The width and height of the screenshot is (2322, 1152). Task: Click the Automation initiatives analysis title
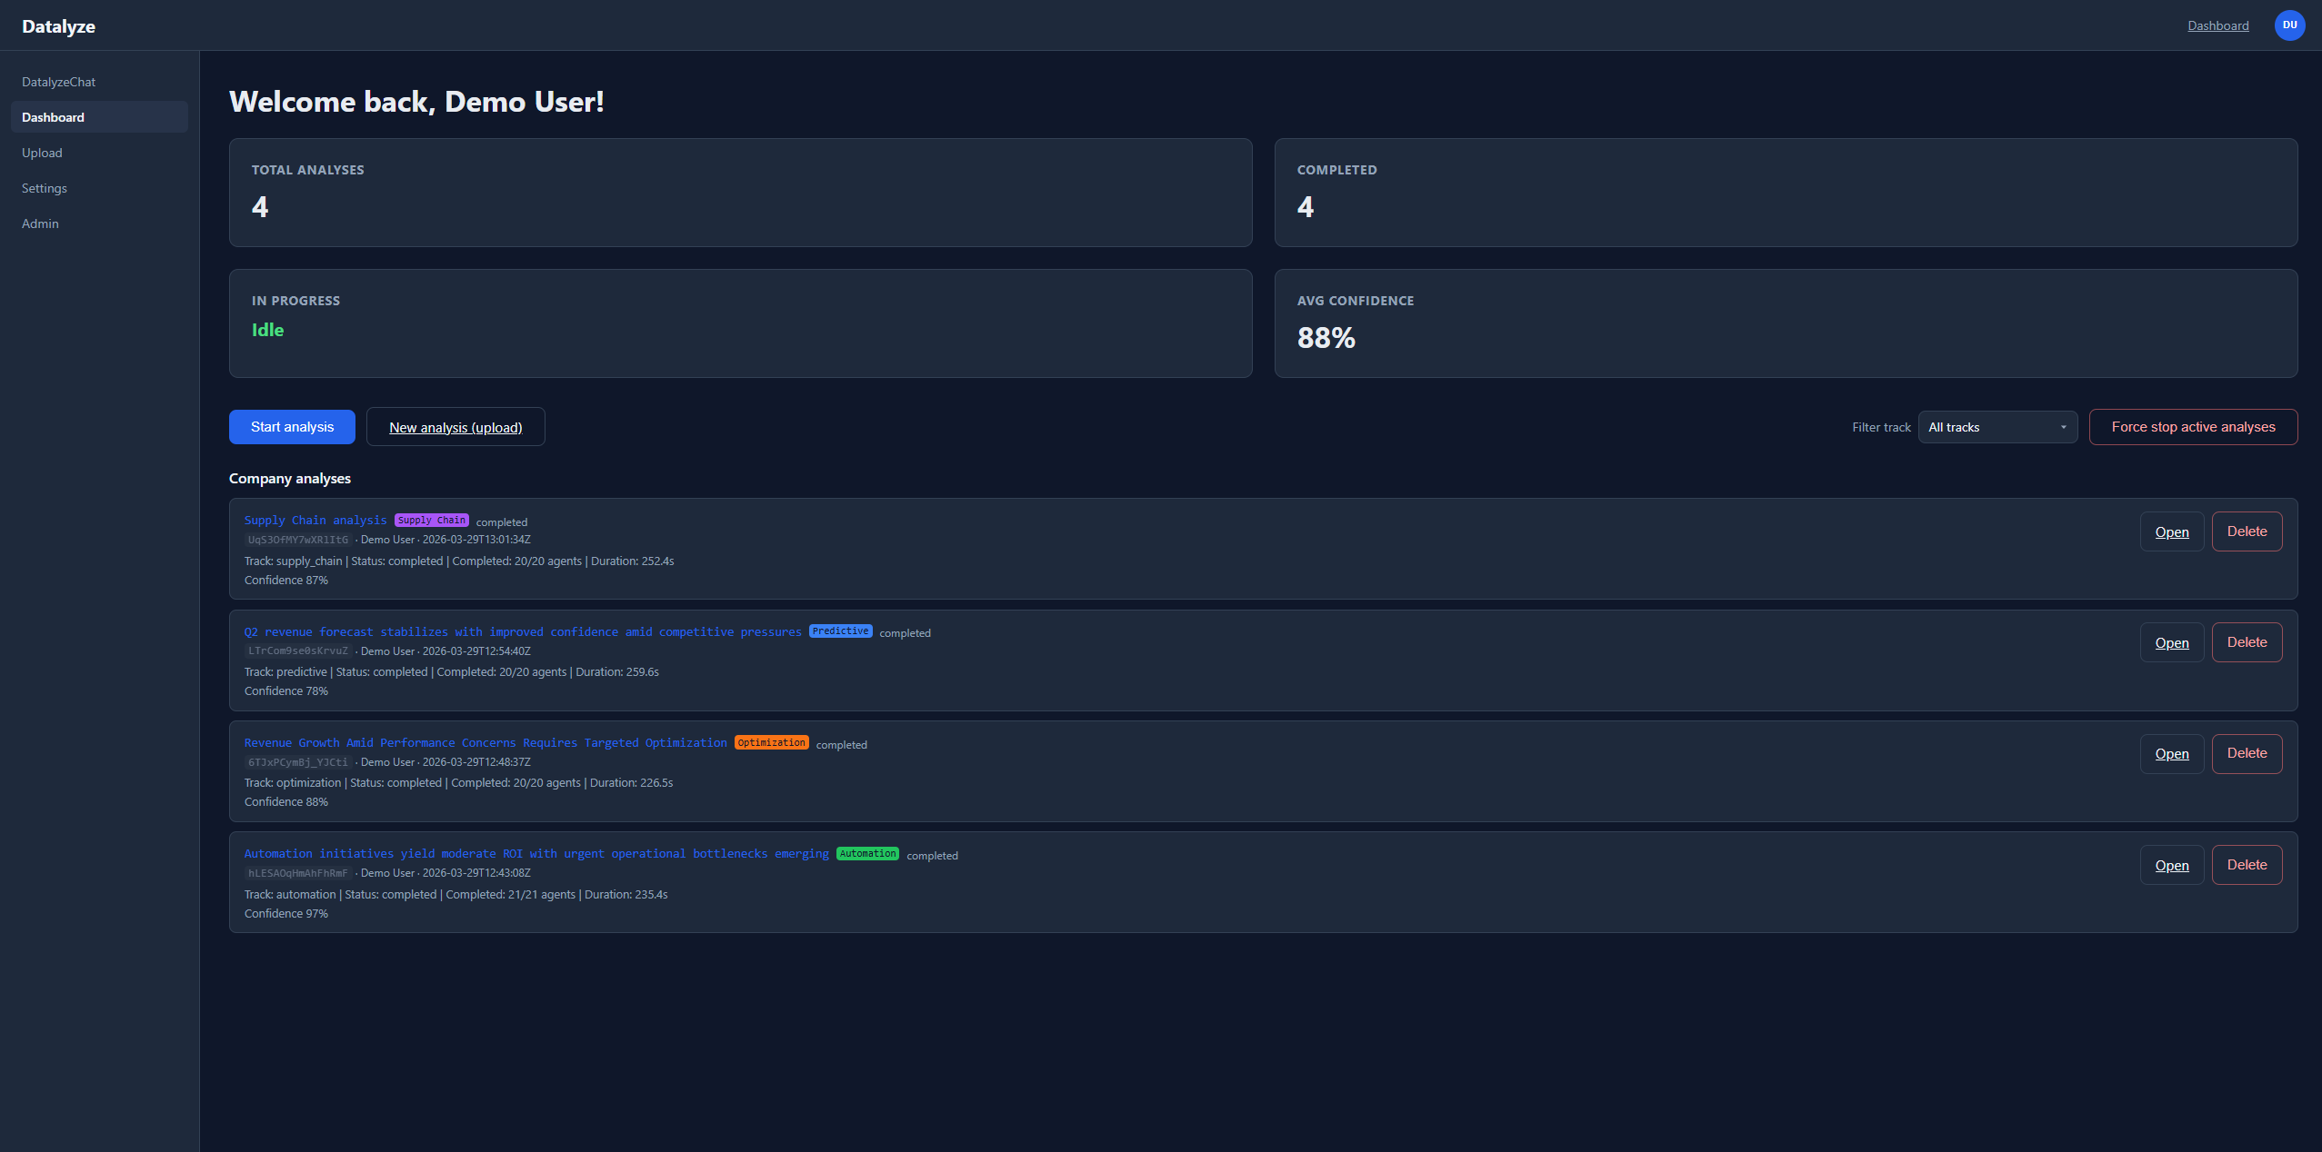coord(535,854)
